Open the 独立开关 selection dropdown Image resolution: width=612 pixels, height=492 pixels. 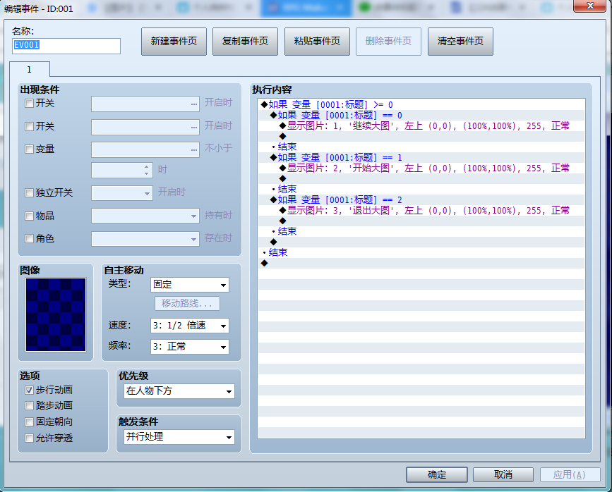click(122, 193)
